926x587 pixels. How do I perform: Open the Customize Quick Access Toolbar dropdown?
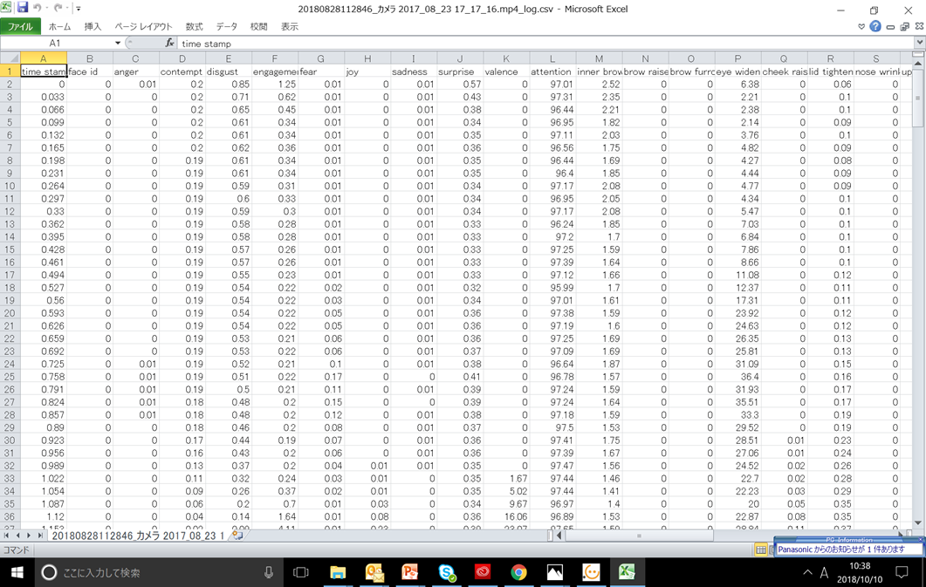(78, 9)
